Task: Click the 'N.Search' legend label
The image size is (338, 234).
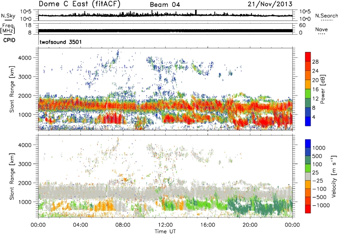Action: 326,16
